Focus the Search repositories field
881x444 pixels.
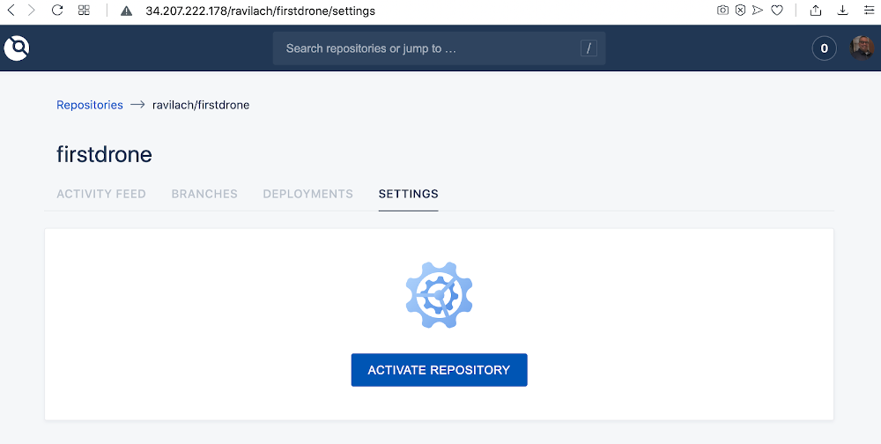coord(439,48)
